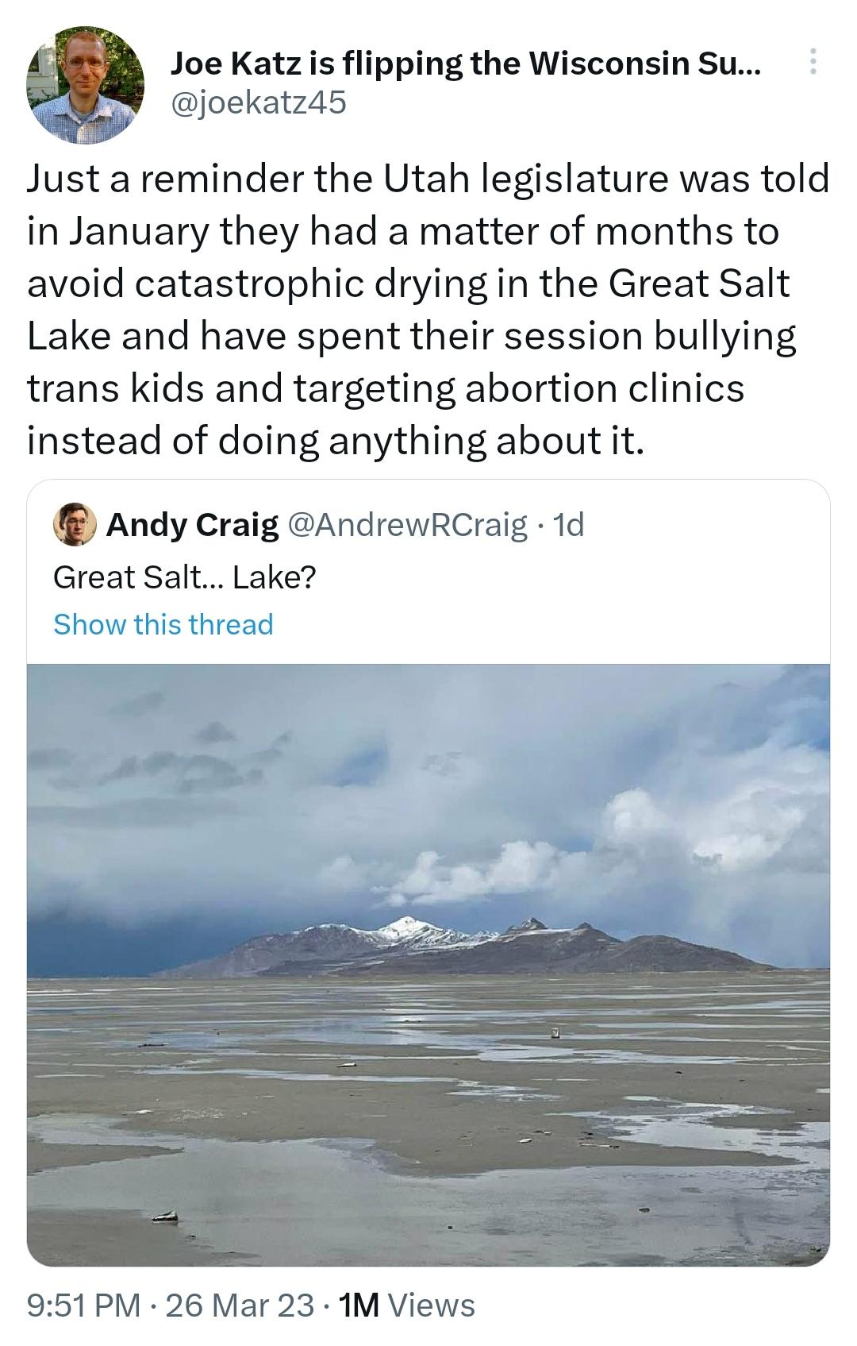The height and width of the screenshot is (1346, 857).
Task: Visit the @AndrewRCraig handle
Action: tap(406, 525)
